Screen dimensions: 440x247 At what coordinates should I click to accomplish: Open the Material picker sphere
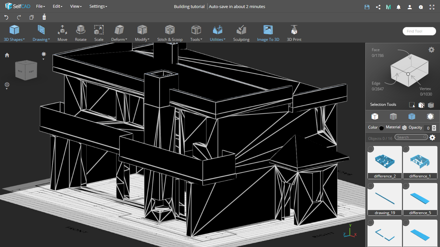pos(404,128)
